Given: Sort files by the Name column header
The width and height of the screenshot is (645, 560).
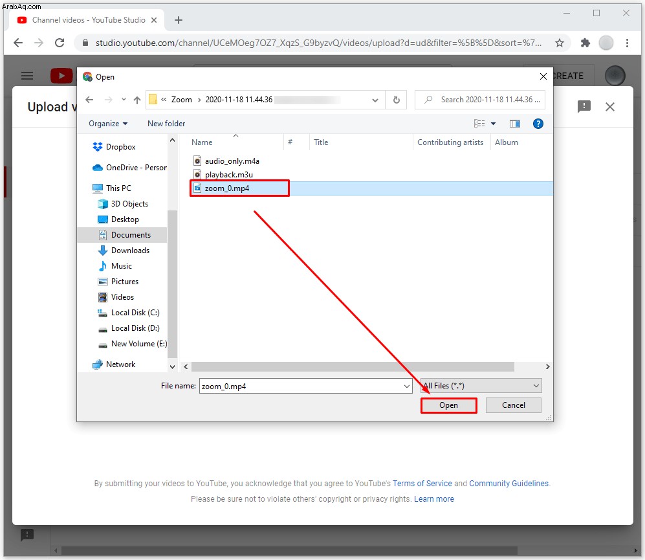Looking at the screenshot, I should (x=202, y=142).
